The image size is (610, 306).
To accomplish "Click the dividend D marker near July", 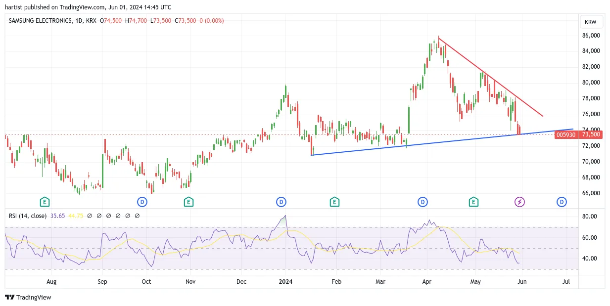I will (562, 202).
